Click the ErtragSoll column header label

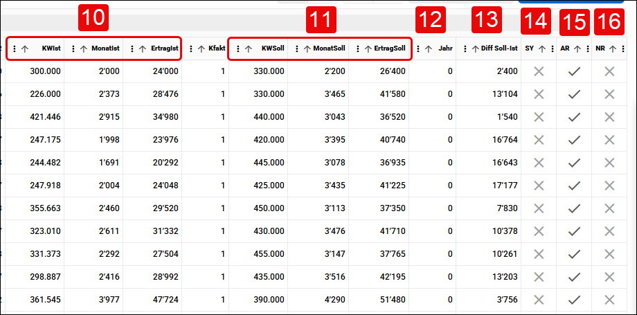pyautogui.click(x=390, y=48)
